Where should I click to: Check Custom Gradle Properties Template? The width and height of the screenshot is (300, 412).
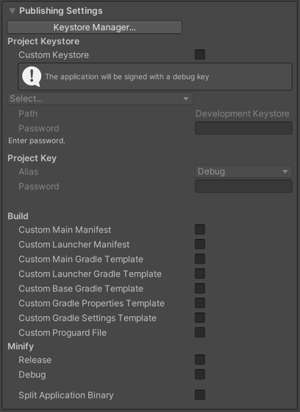(x=200, y=303)
